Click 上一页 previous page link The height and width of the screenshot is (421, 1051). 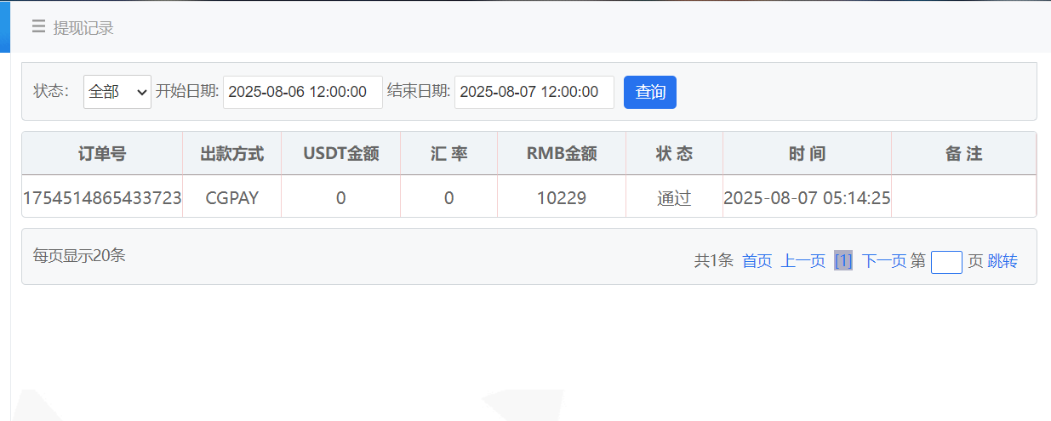803,261
